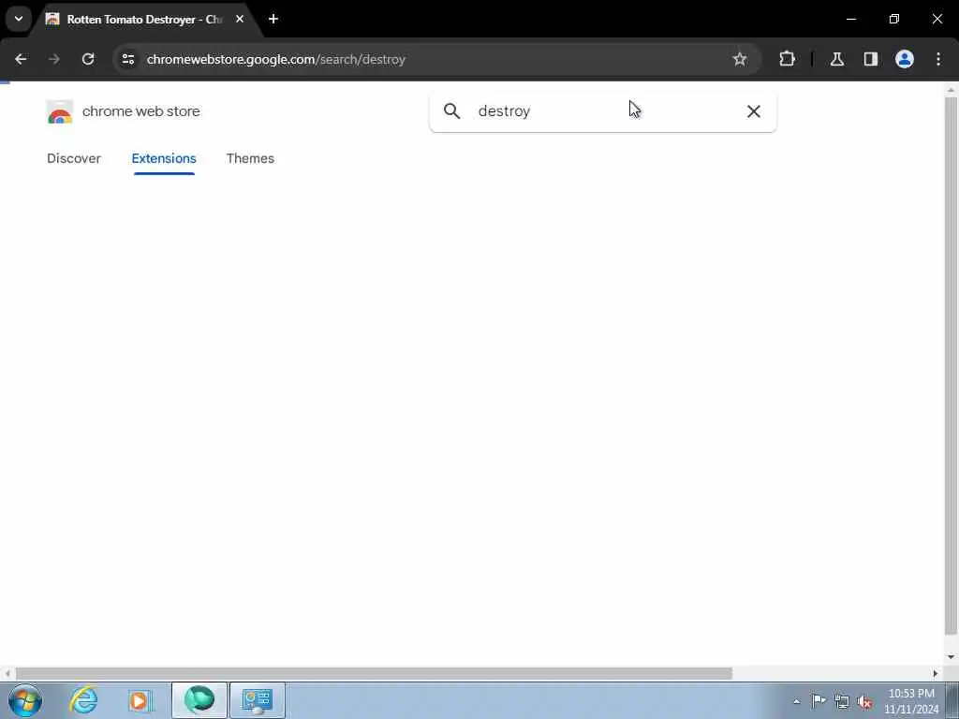959x719 pixels.
Task: Click the scroll down arrow
Action: tap(951, 657)
